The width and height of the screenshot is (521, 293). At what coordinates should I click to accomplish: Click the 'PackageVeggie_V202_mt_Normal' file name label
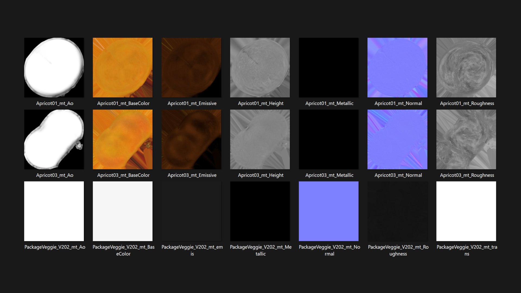pos(329,250)
